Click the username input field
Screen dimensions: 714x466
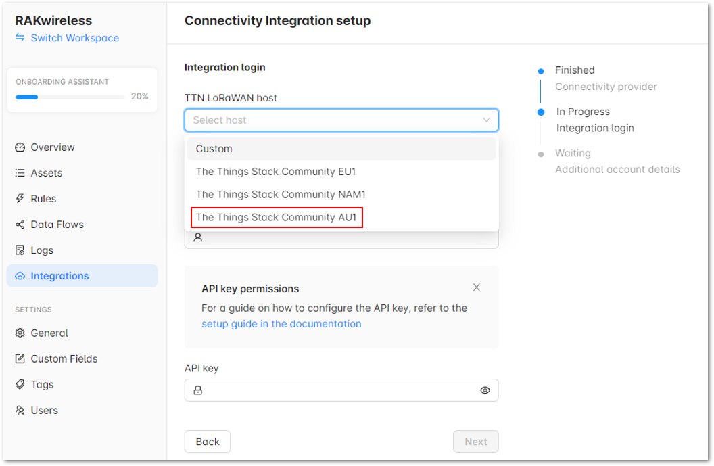[341, 238]
